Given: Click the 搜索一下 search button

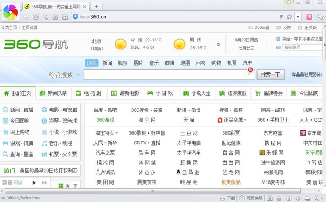Looking at the screenshot, I should pos(271,74).
